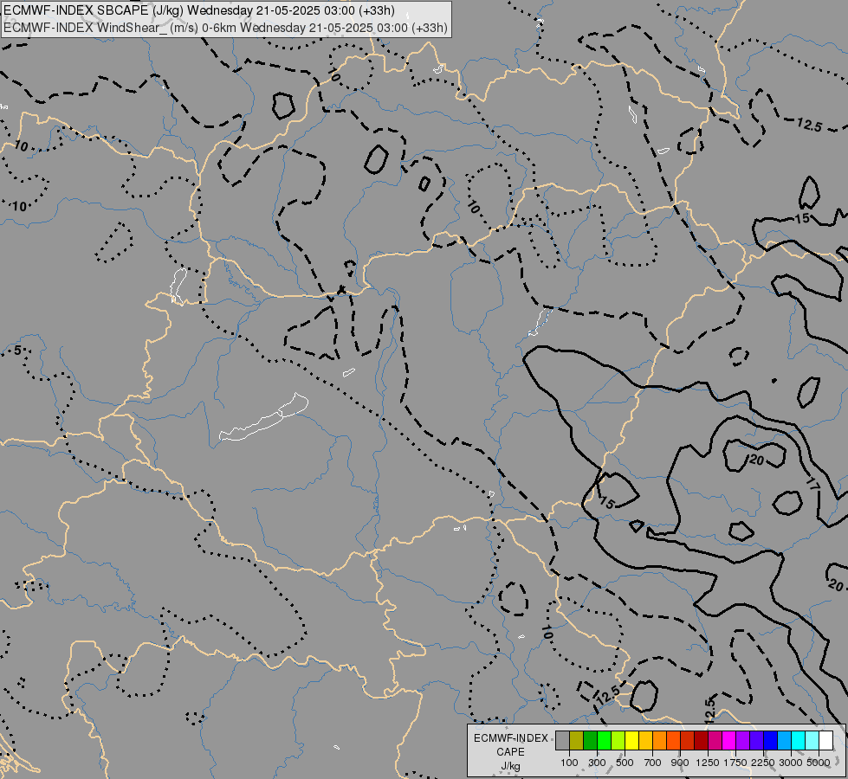This screenshot has height=779, width=848.
Task: Click the legend tick label 1750
Action: point(735,763)
